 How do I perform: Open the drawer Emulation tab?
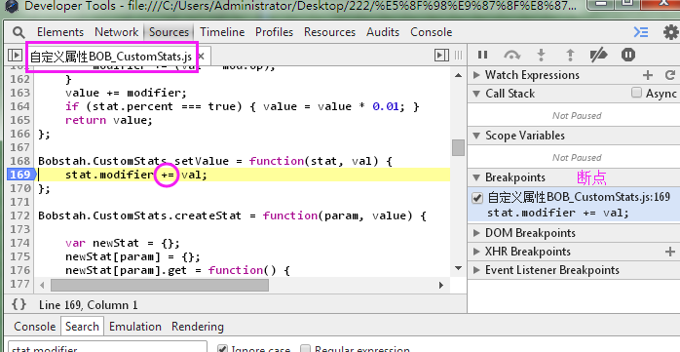click(x=135, y=327)
